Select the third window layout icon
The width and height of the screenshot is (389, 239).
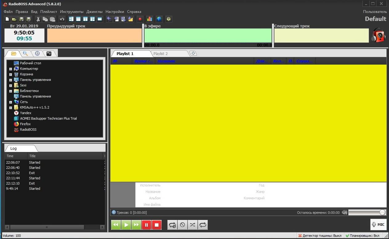(86, 19)
